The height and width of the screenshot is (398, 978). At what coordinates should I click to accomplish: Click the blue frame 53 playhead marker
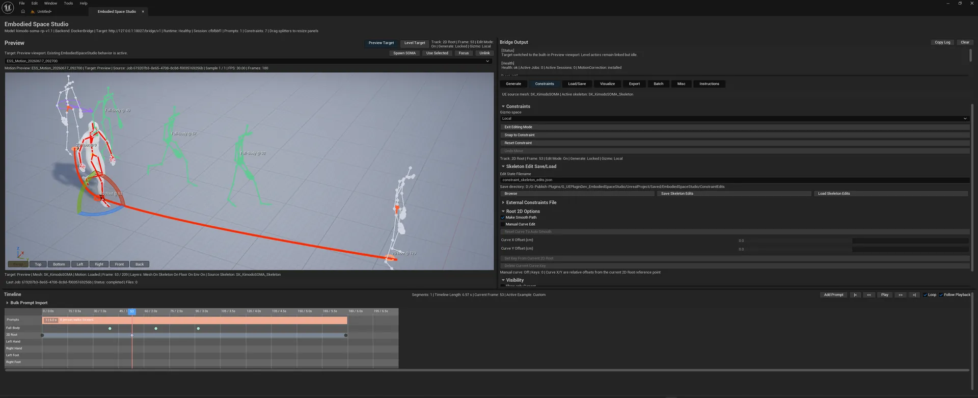click(x=131, y=311)
